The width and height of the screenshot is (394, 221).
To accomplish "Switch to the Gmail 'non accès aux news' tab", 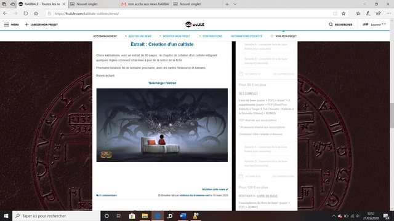I will pos(145,4).
